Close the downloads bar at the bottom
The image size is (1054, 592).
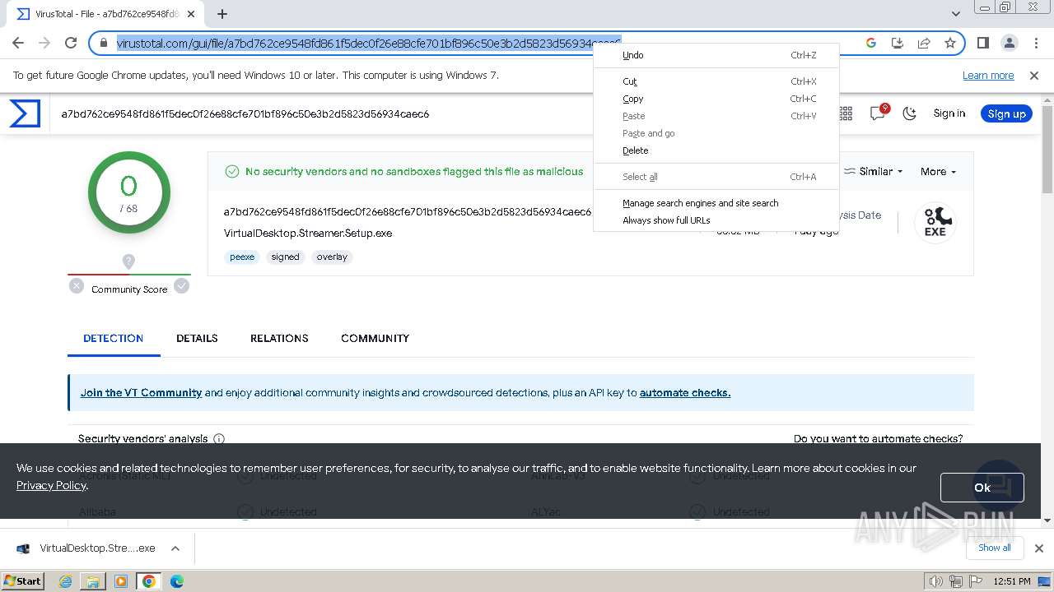point(1039,548)
